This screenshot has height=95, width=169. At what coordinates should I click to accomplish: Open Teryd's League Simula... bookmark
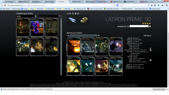click(95, 9)
